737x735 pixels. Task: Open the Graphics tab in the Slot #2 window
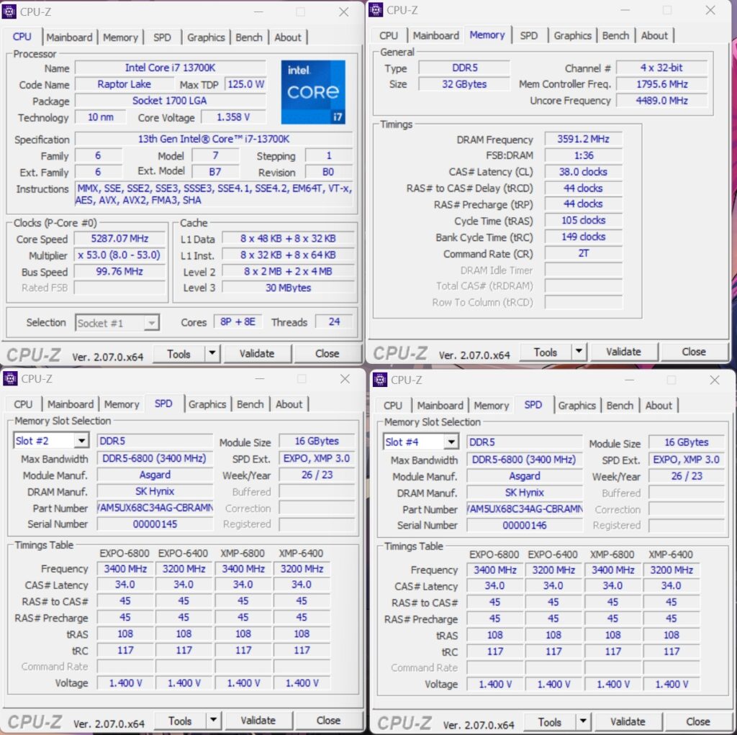207,404
